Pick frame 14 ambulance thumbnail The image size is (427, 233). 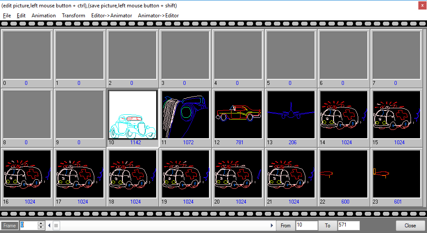pos(344,114)
